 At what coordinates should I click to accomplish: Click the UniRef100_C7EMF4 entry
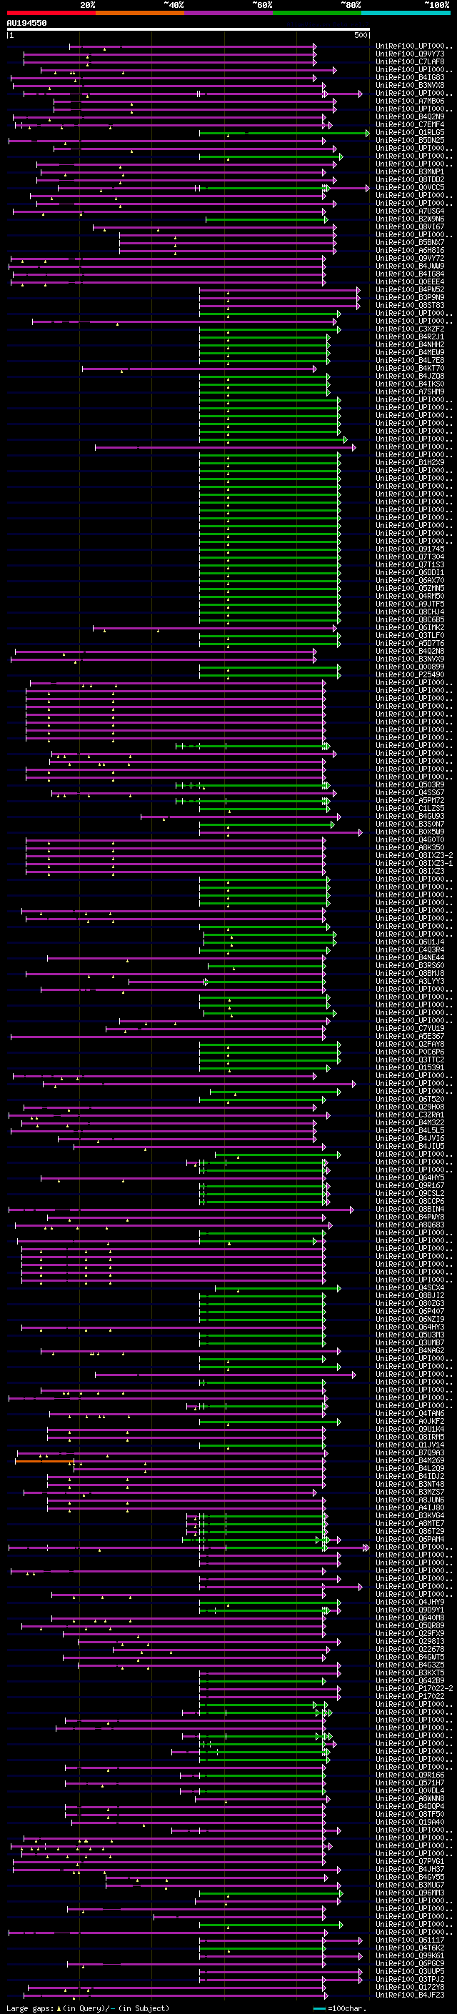[410, 125]
